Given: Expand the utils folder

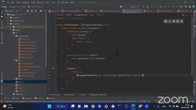Looking at the screenshot, I should click(13, 79).
